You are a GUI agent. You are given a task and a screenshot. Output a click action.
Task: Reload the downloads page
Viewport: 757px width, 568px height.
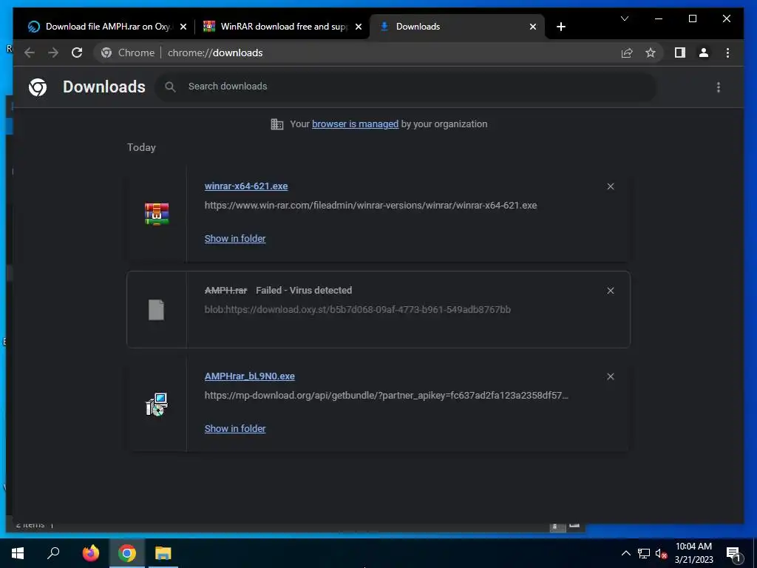pos(77,53)
